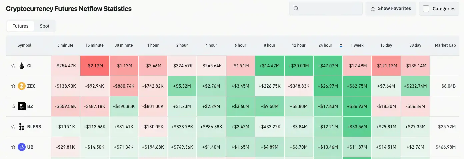Select the -$559.56K cell for BZ
The width and height of the screenshot is (464, 159).
(x=65, y=106)
